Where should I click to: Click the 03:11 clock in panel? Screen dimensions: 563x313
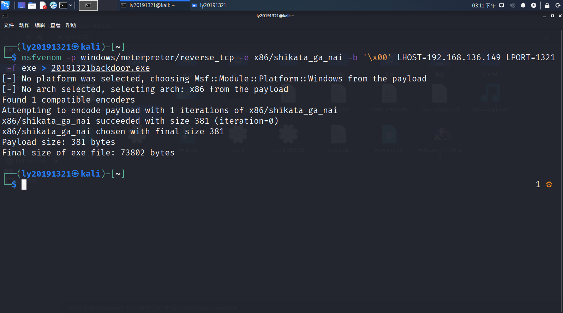(484, 5)
